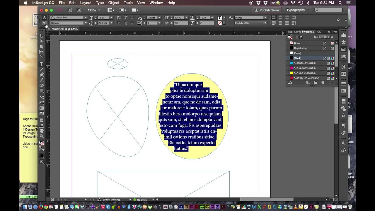The height and width of the screenshot is (211, 375).
Task: Switch to Character Formatting Controls
Action: coord(44,18)
